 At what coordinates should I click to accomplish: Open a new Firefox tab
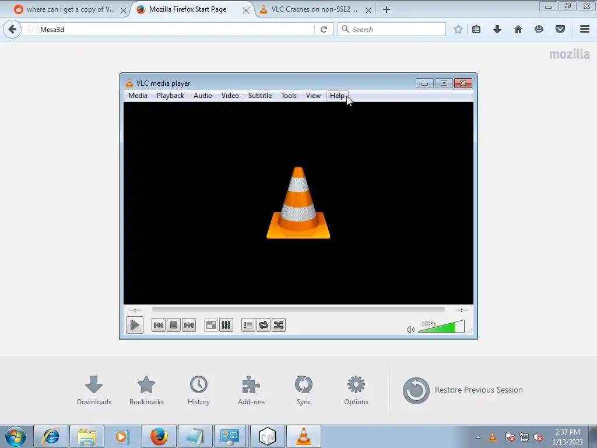[x=387, y=9]
